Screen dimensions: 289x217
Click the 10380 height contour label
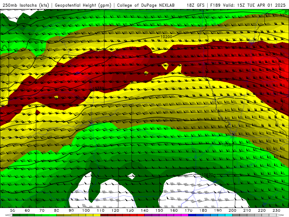pos(98,89)
